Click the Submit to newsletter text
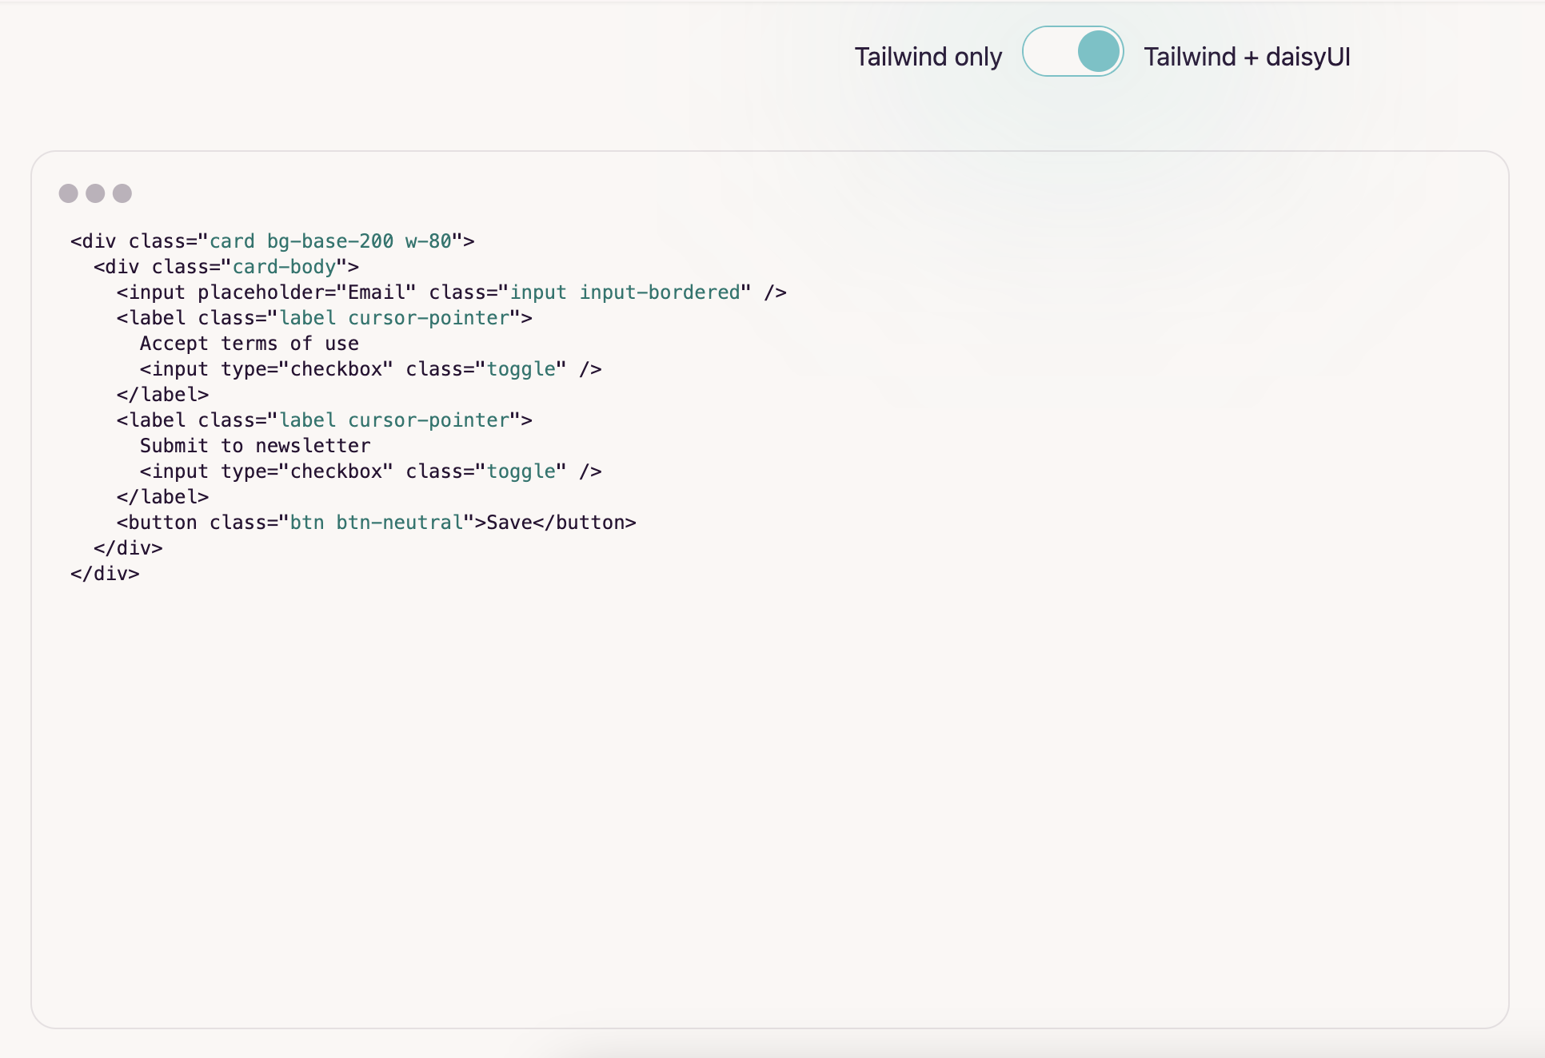1545x1058 pixels. 255,445
